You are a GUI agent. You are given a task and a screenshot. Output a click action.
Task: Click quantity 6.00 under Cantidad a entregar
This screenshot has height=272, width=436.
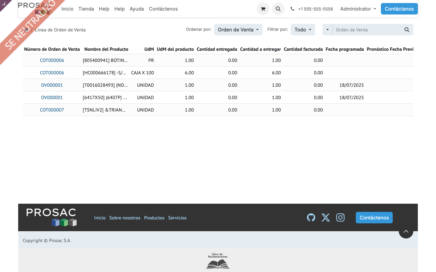(x=276, y=73)
